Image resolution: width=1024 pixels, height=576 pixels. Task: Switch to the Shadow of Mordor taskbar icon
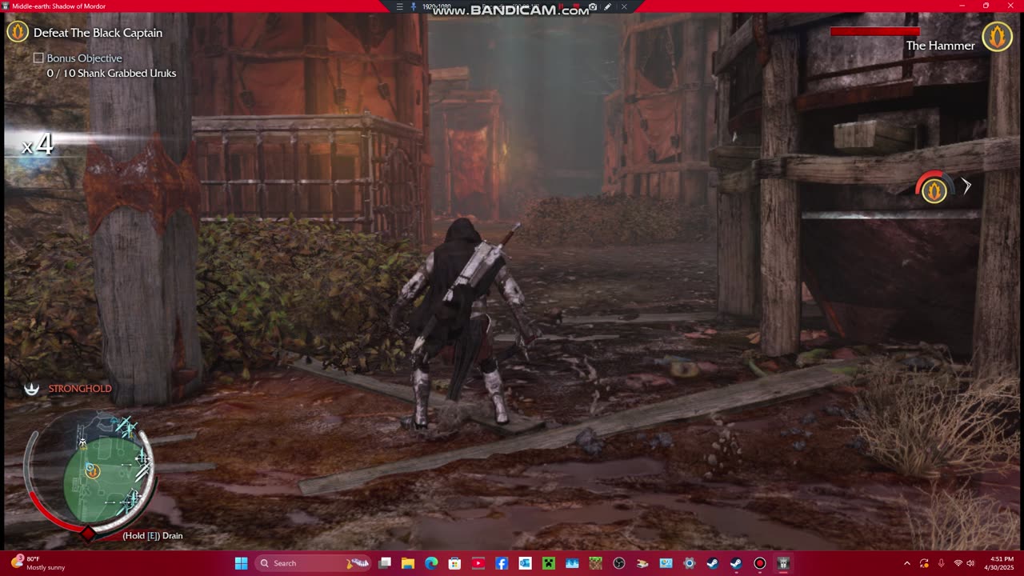point(783,563)
